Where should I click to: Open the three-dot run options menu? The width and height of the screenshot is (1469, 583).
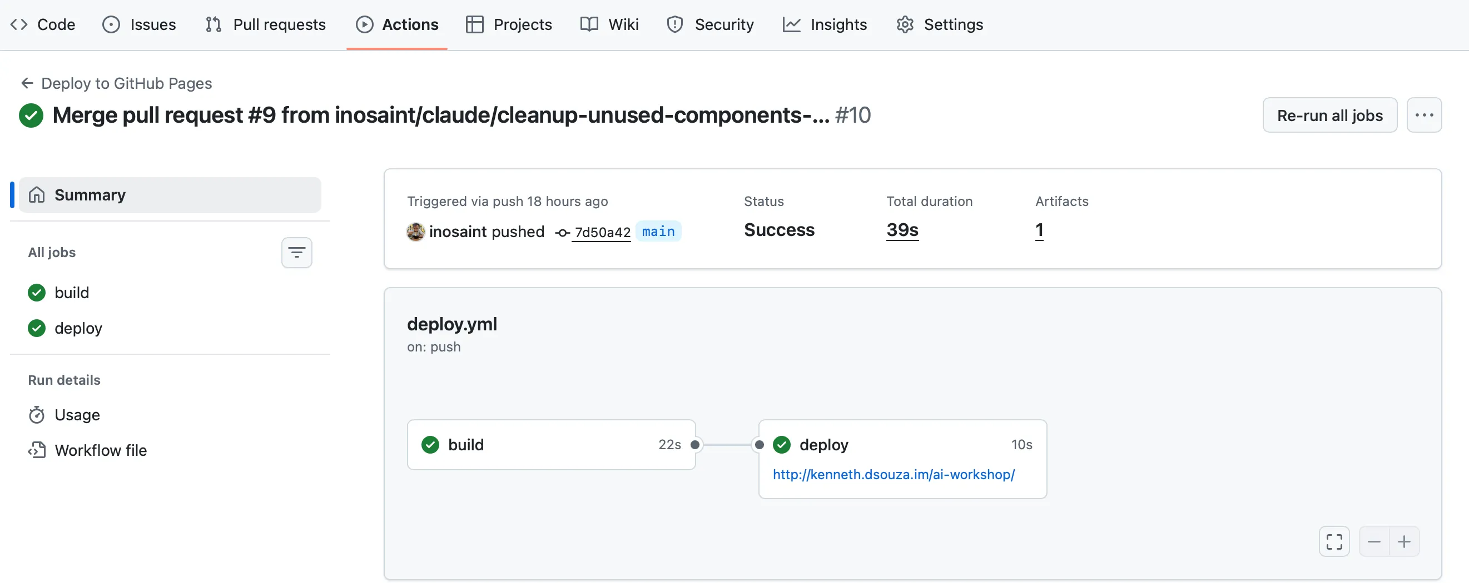[x=1424, y=115]
